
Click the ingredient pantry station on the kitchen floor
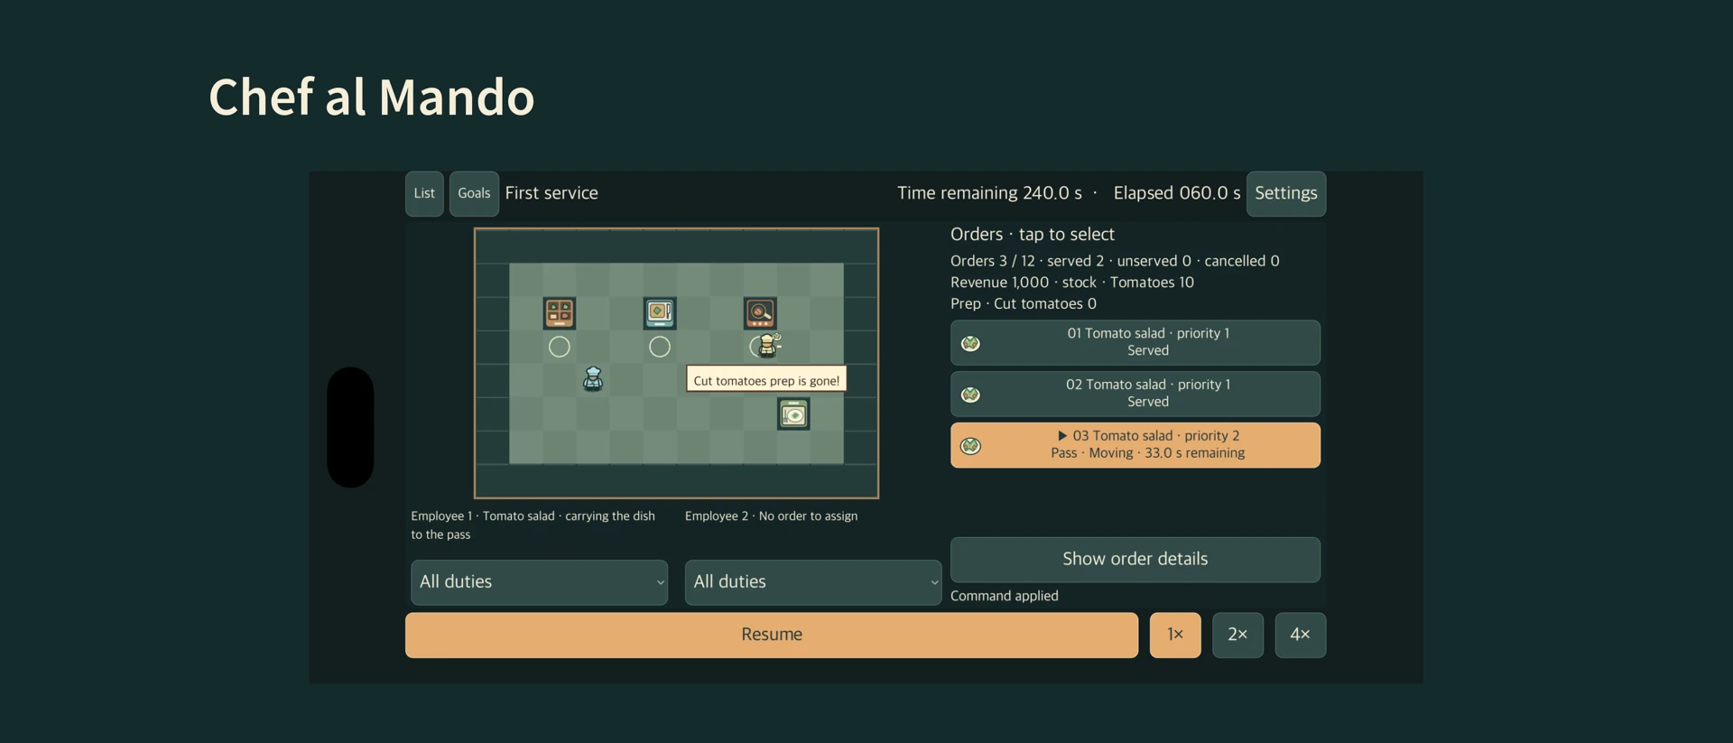560,313
